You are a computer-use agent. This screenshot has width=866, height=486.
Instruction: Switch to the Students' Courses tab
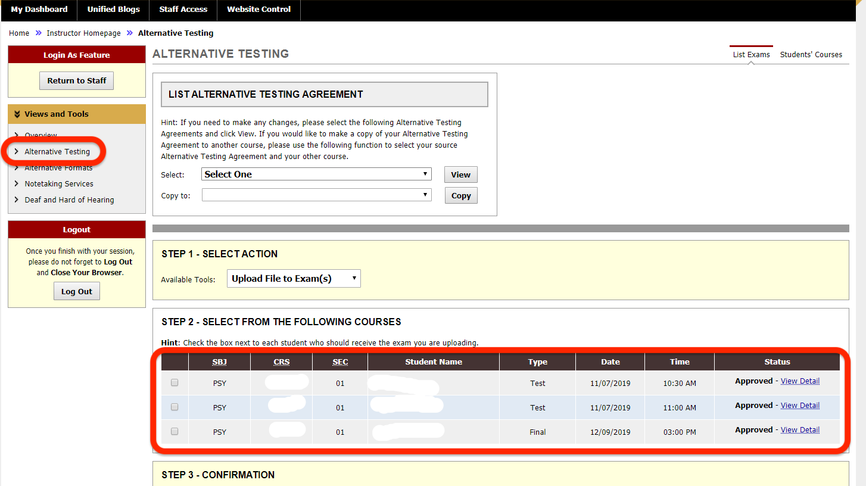[x=811, y=54]
